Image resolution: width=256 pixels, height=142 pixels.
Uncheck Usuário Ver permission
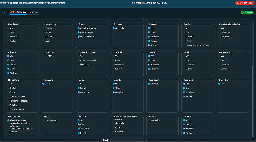(184, 120)
